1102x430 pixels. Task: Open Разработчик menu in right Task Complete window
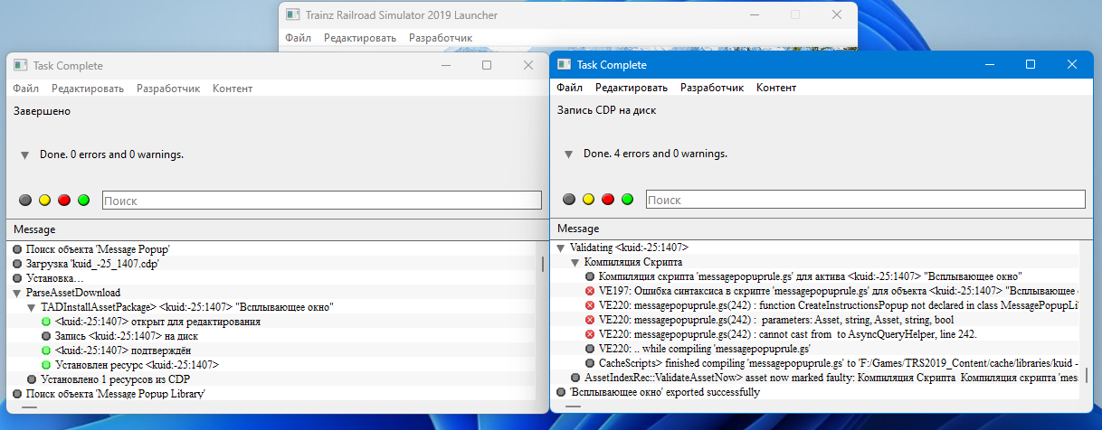click(712, 88)
